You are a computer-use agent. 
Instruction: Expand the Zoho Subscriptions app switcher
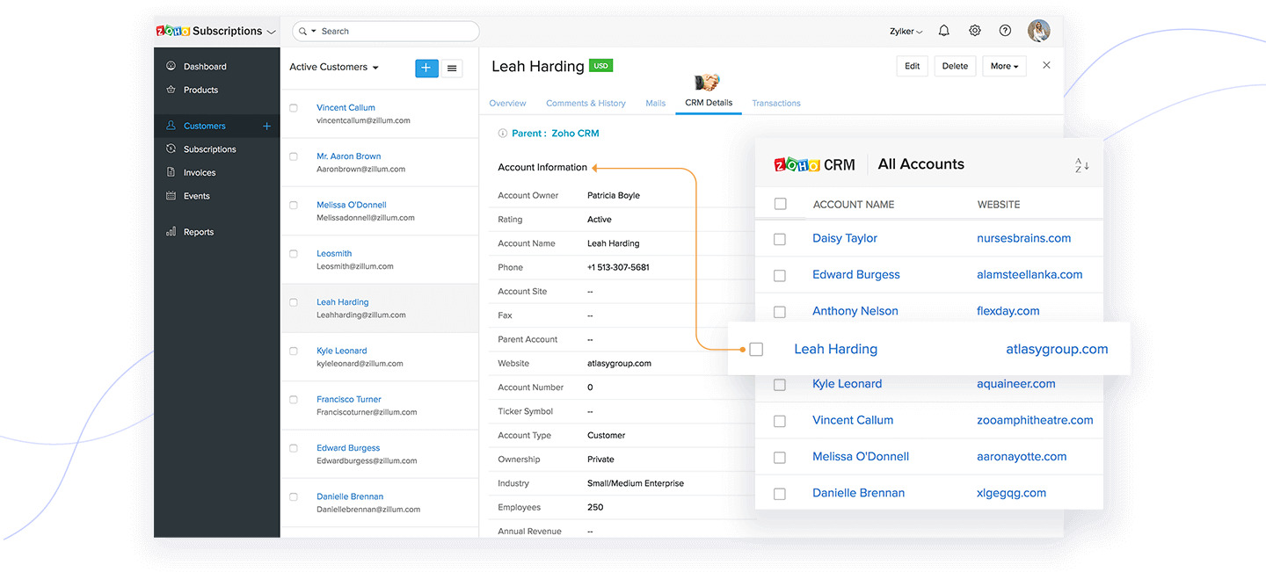pyautogui.click(x=272, y=32)
